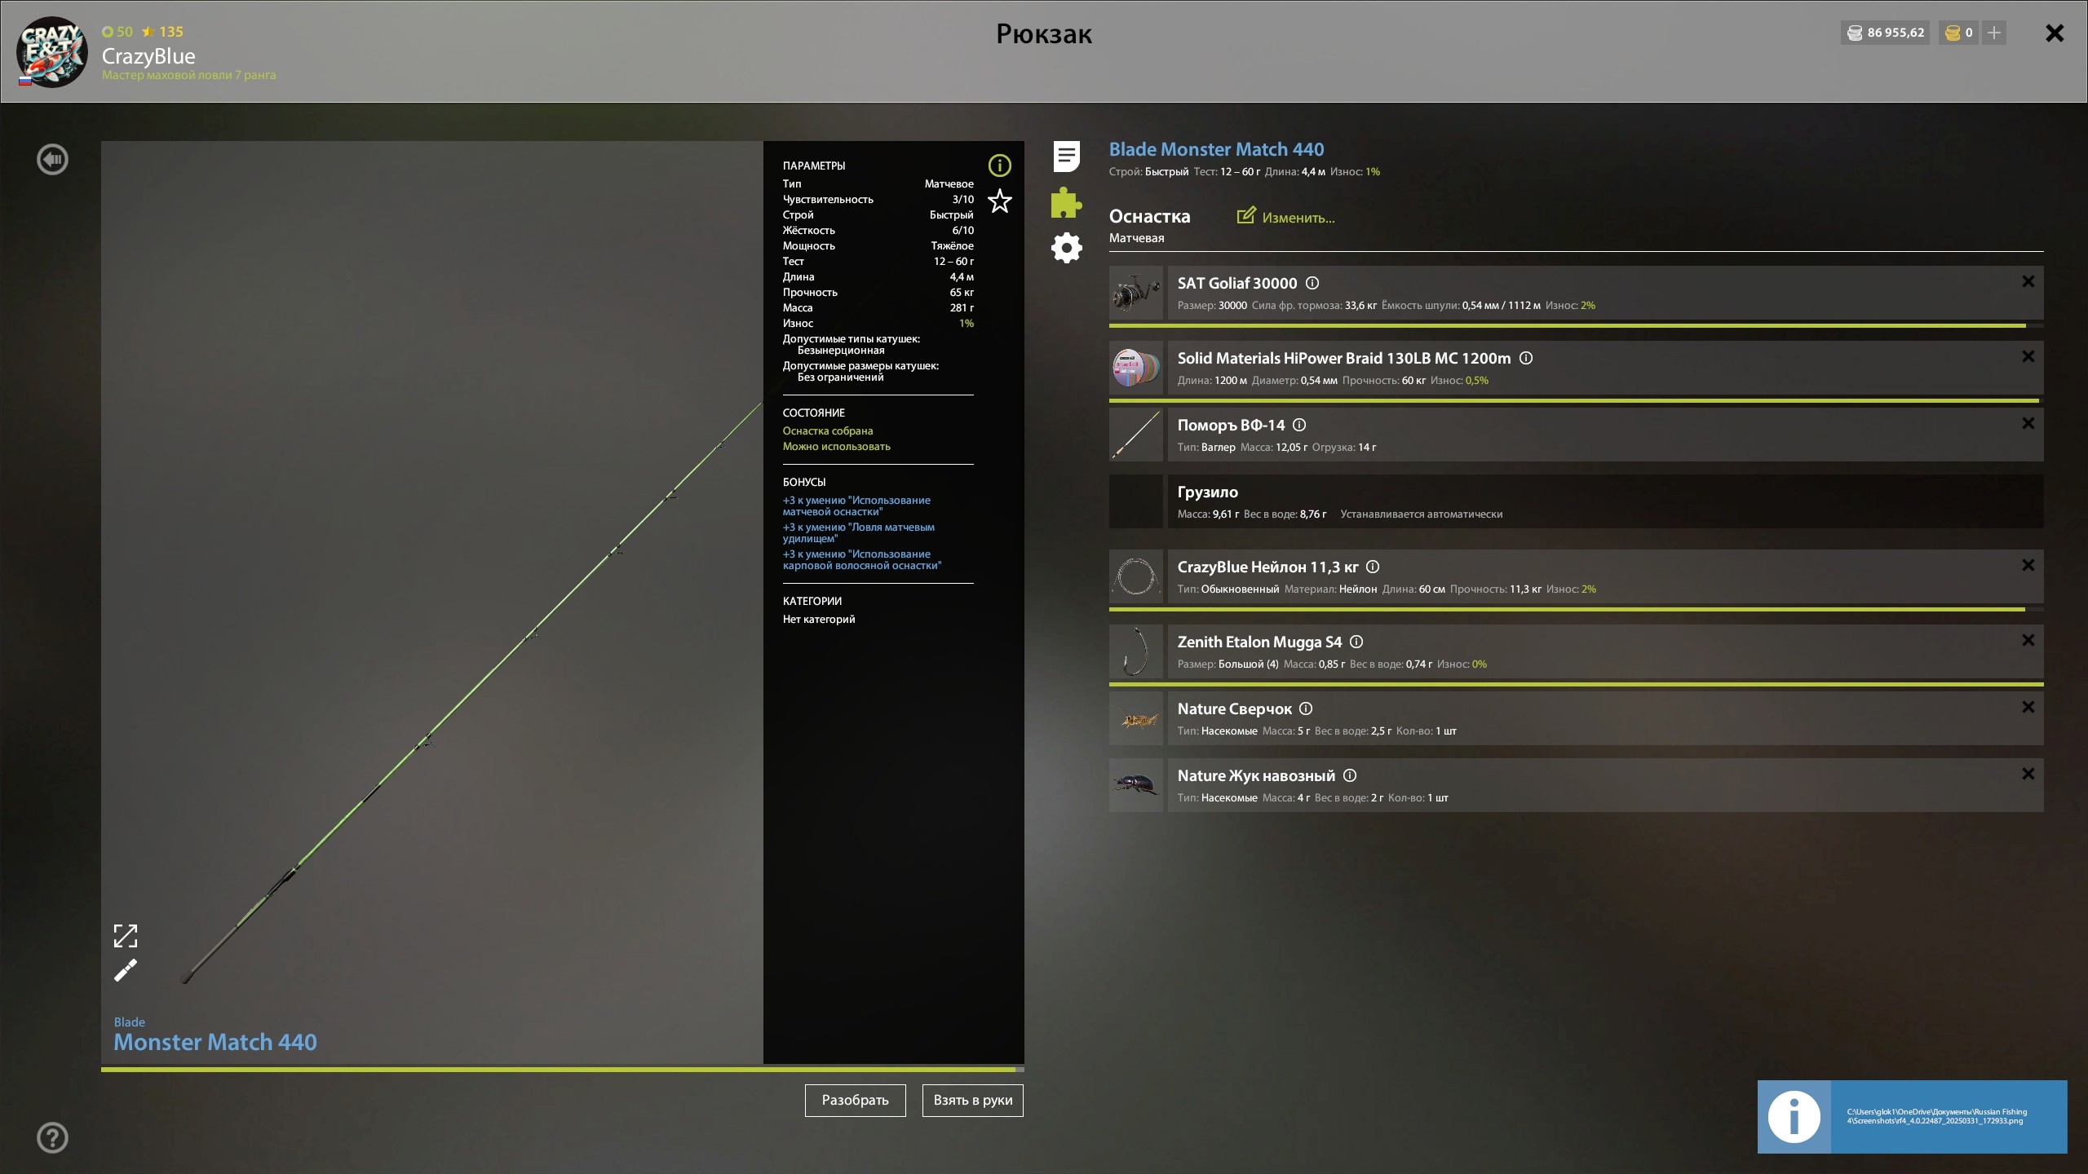The image size is (2088, 1174).
Task: Remove Поморъ ВФ-14 float
Action: (x=2028, y=423)
